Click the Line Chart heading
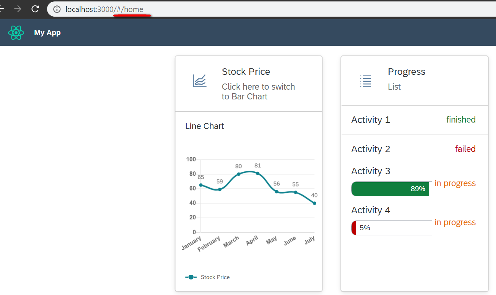 pyautogui.click(x=205, y=126)
